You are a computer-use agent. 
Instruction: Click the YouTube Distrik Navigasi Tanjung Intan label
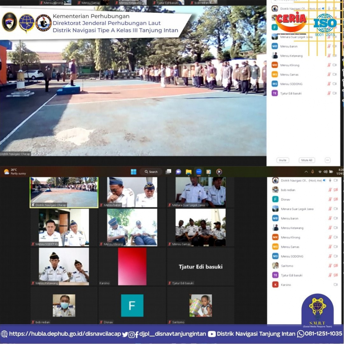[256, 334]
